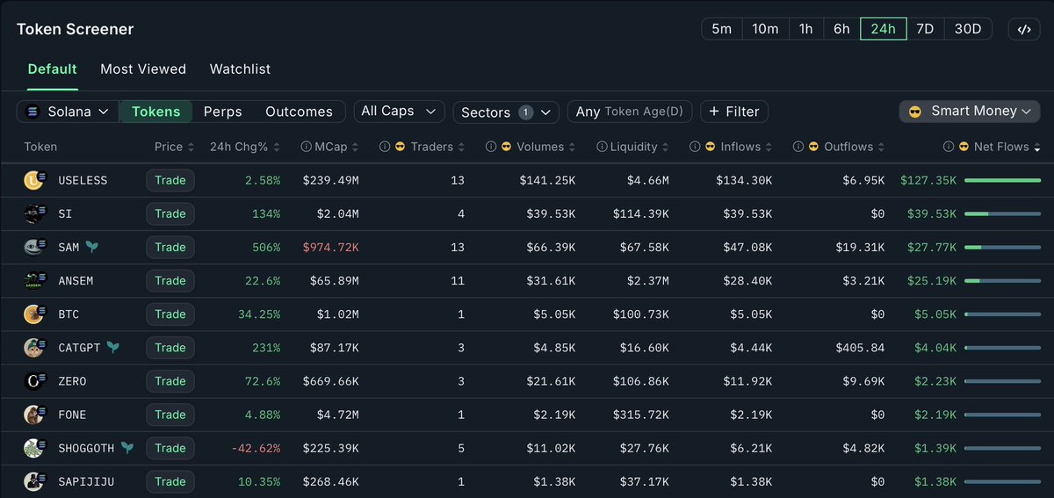Viewport: 1054px width, 498px height.
Task: Click the CATGPT outflows value $405.84
Action: [x=860, y=347]
